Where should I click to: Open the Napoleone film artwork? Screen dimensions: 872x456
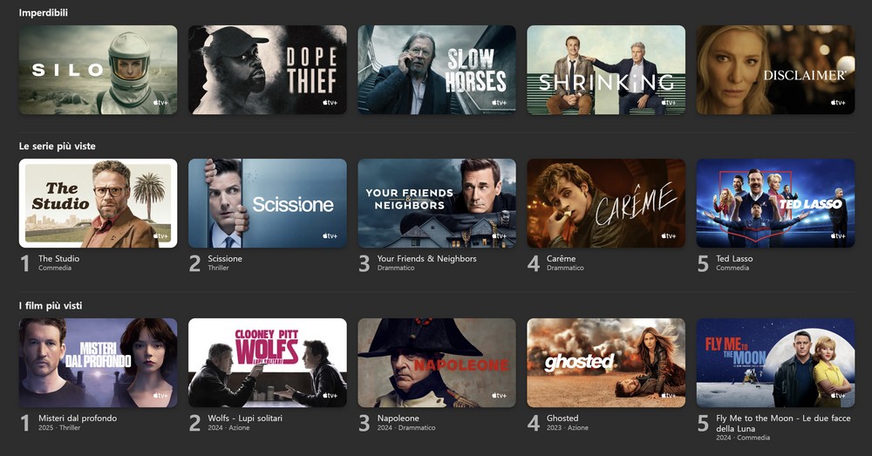[x=437, y=363]
